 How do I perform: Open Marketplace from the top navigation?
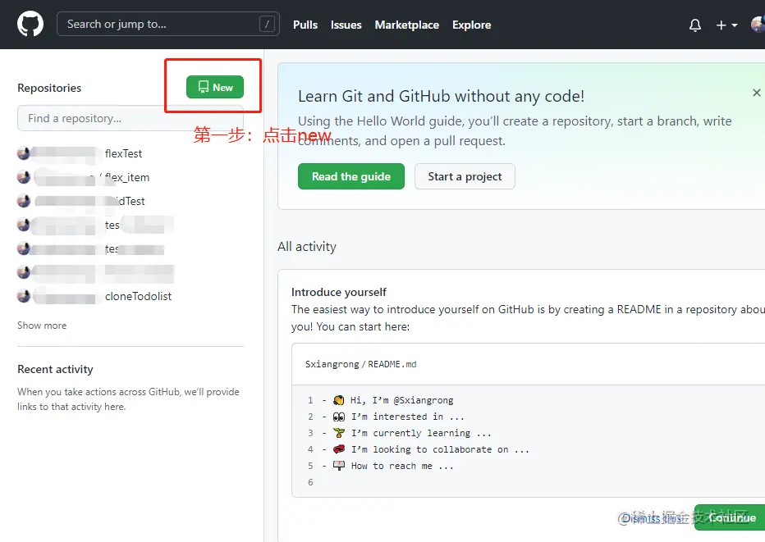coord(406,25)
